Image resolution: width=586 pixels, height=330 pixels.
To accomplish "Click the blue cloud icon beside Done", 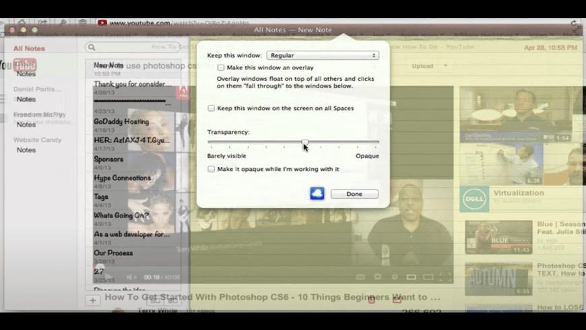I will [x=317, y=193].
